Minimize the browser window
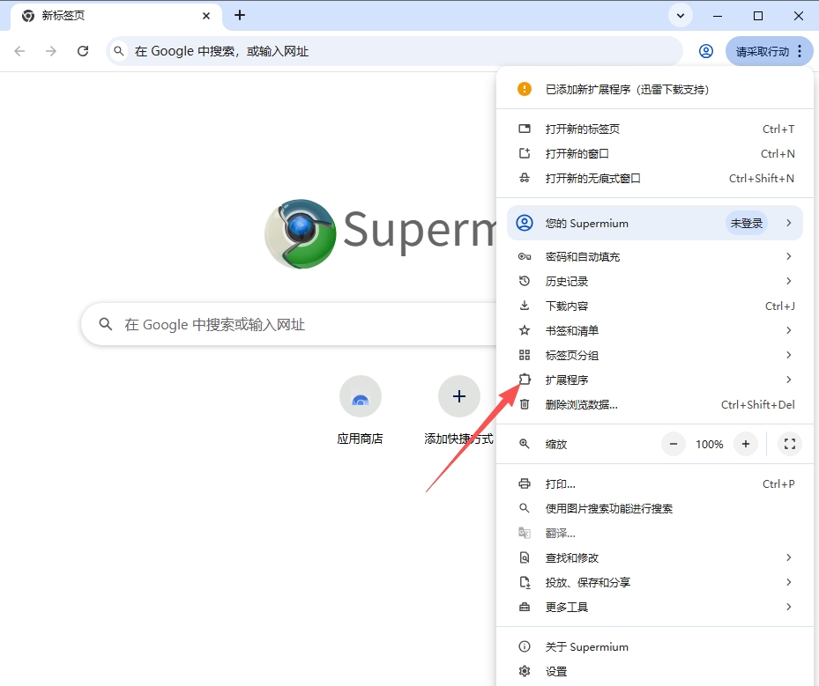The image size is (819, 686). click(x=718, y=16)
